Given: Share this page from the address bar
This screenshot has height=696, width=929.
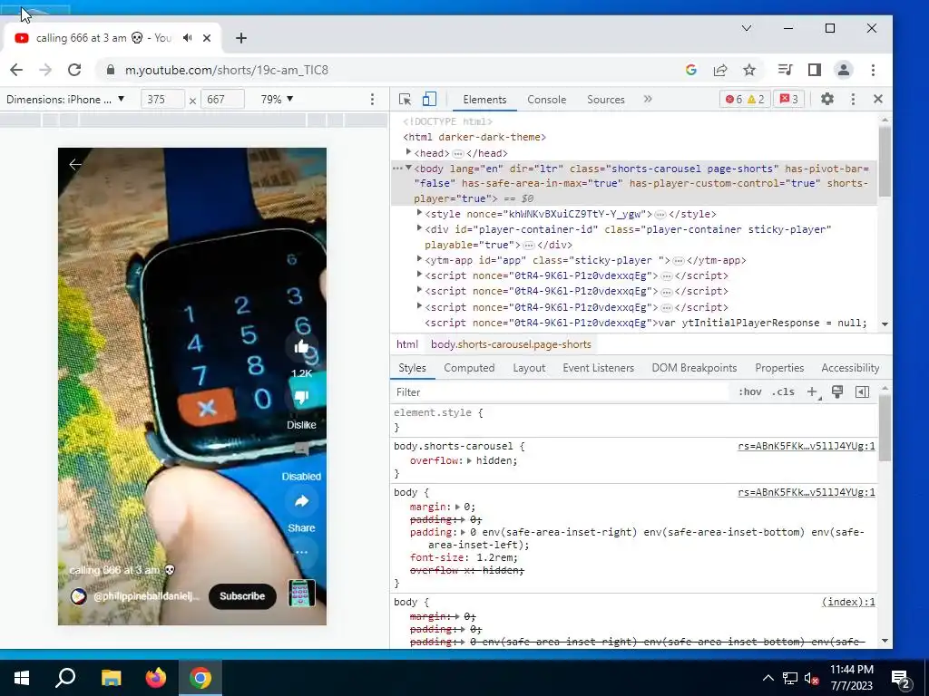Looking at the screenshot, I should click(x=719, y=70).
